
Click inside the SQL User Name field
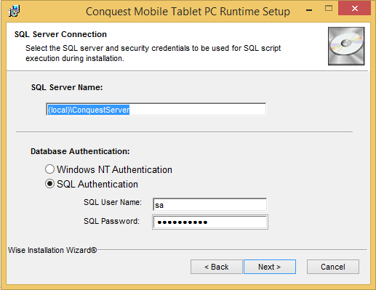coord(210,205)
